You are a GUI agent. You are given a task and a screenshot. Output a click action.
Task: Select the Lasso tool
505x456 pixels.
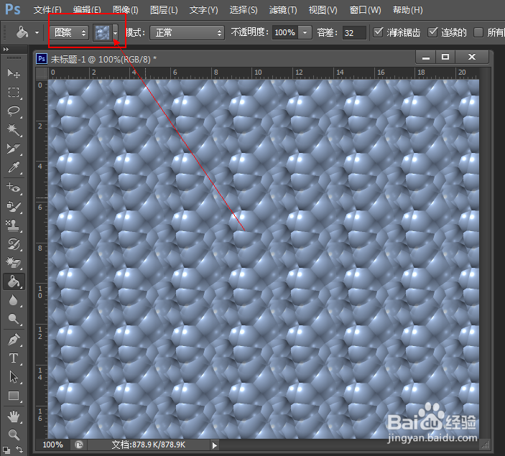14,111
